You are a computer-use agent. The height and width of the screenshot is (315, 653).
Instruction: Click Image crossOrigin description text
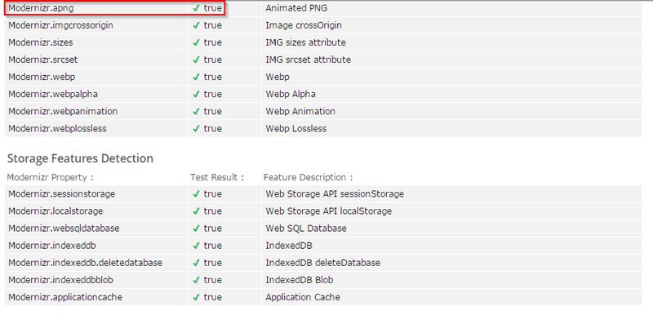(304, 25)
